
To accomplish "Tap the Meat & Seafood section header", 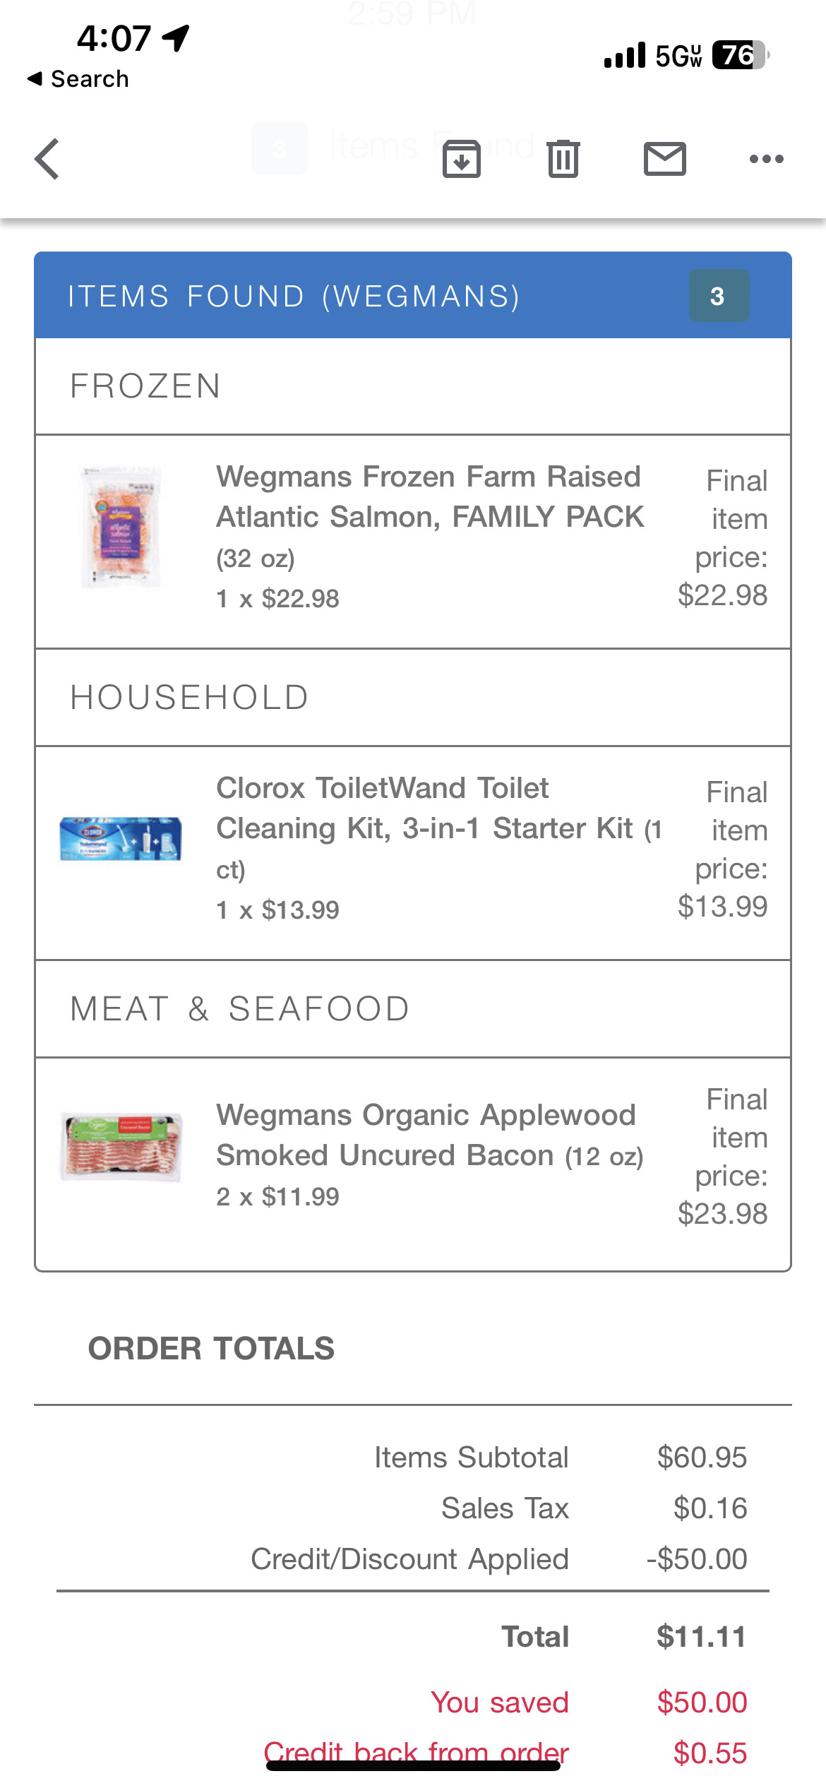I will coord(240,1009).
